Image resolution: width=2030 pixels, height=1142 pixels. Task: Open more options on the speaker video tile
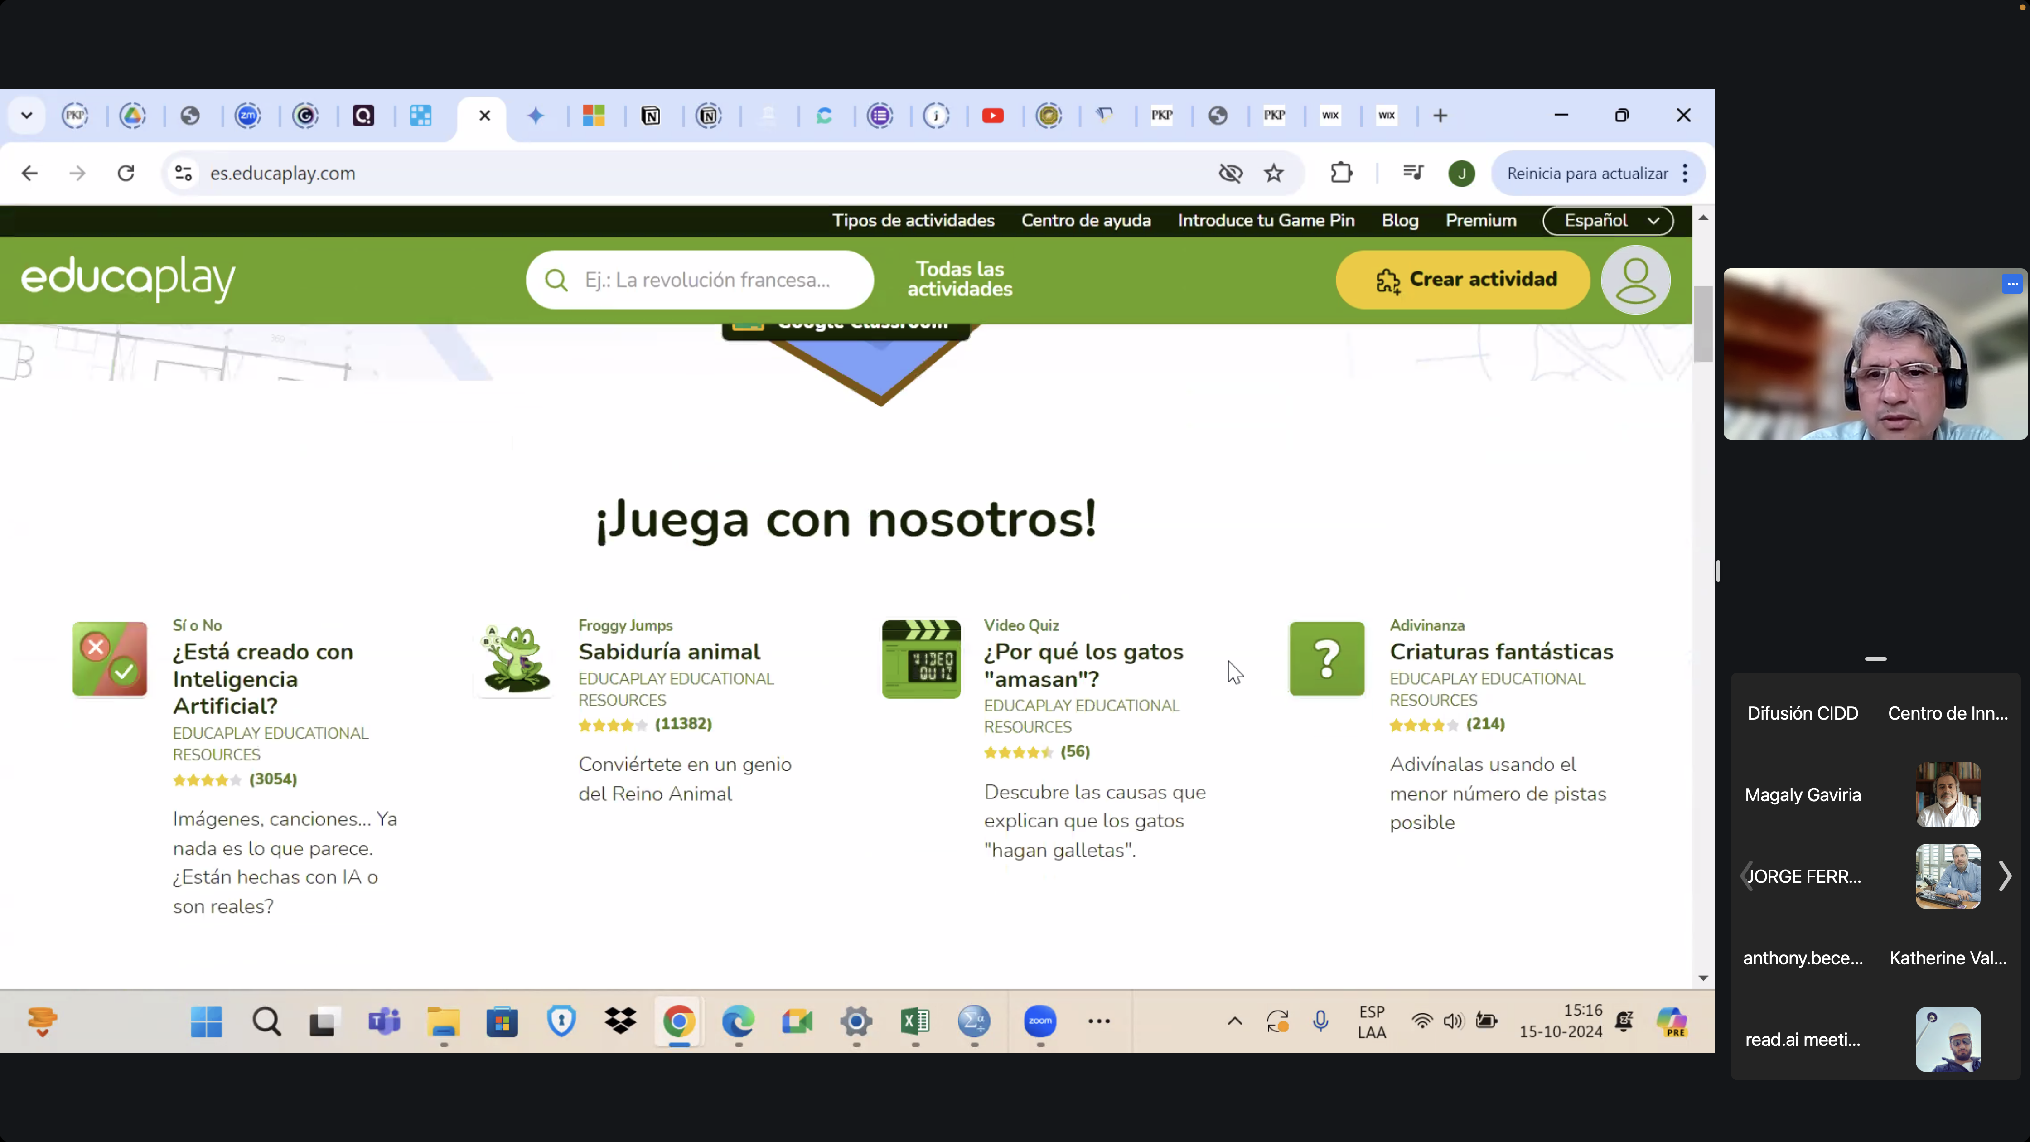(x=2012, y=284)
